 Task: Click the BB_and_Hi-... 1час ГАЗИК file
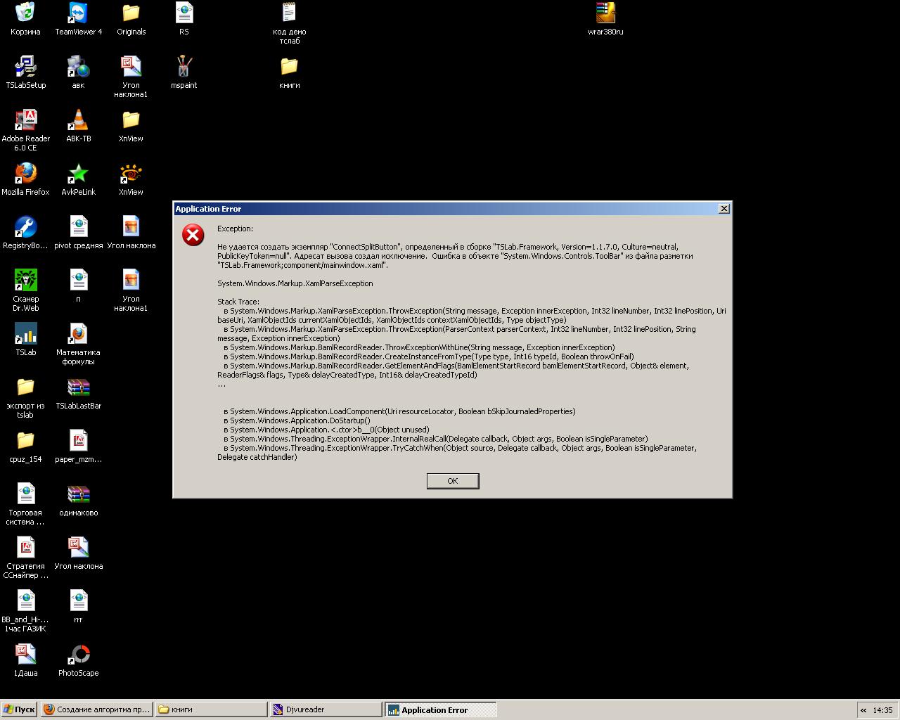[25, 611]
